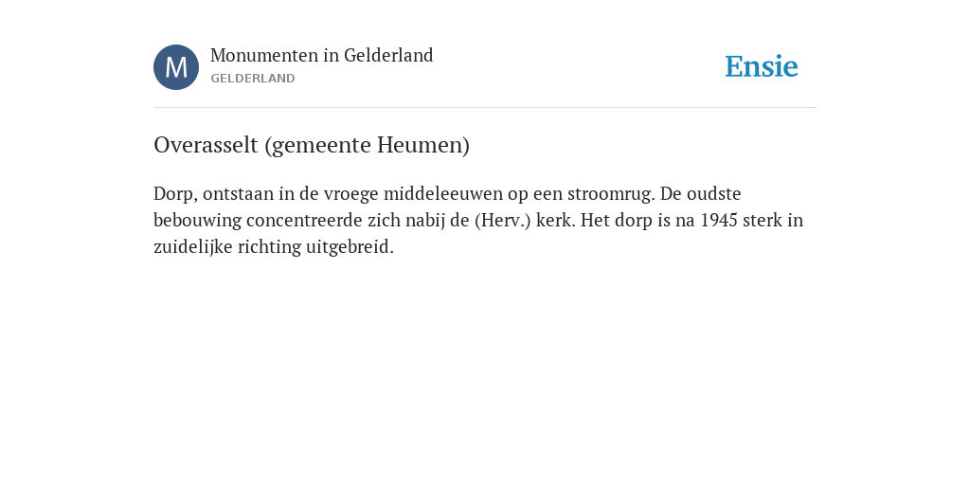Click the word Overasselt in the heading
Screen dimensions: 970x485
point(206,145)
